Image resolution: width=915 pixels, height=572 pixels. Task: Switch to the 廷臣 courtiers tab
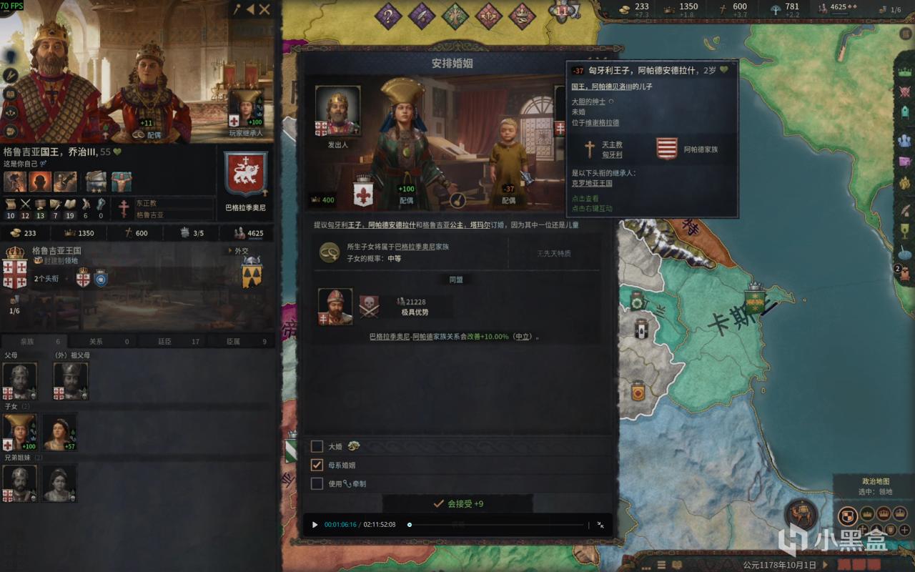(x=164, y=342)
